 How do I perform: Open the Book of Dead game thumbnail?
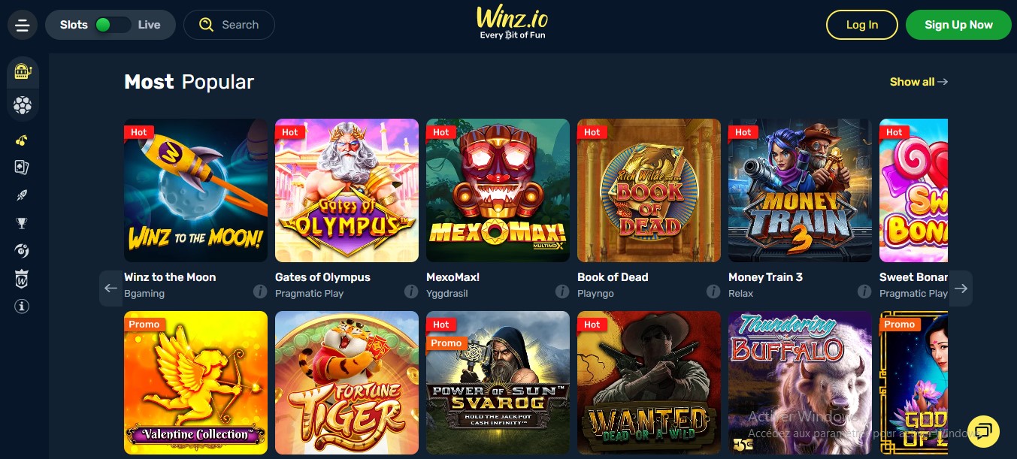[x=649, y=190]
